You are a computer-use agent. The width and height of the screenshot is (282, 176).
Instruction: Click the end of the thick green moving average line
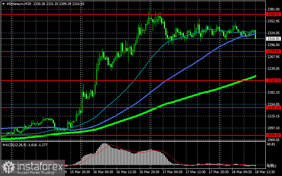[255, 76]
